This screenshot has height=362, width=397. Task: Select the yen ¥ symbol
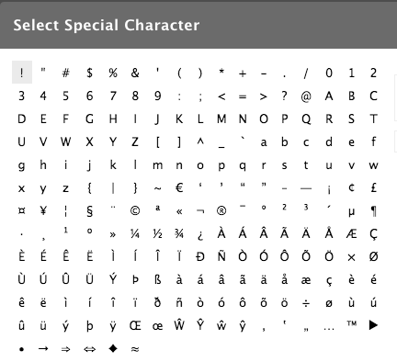(43, 210)
